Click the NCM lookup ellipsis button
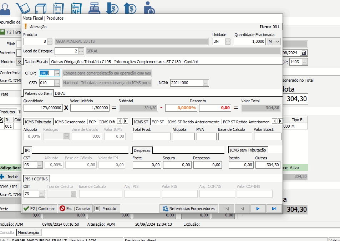The image size is (340, 241). tap(205, 83)
